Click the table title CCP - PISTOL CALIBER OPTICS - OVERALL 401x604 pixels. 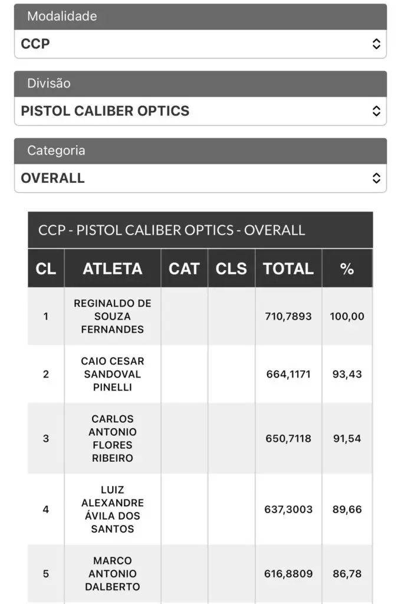[172, 230]
